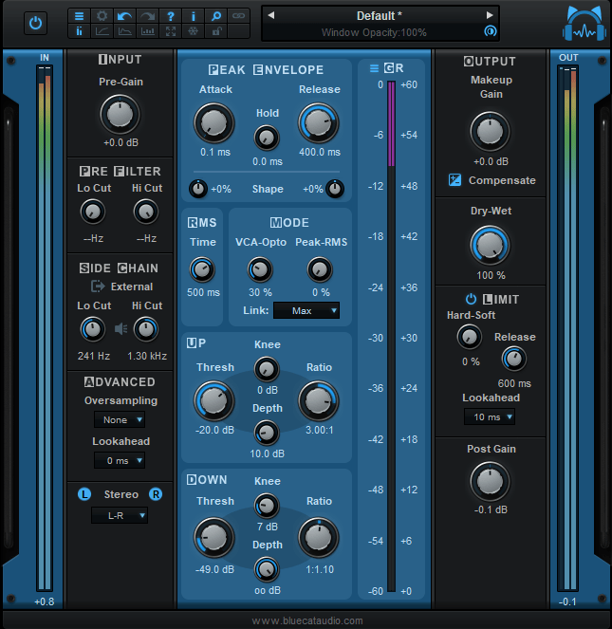Toggle the plugin bypass power button
Image resolution: width=612 pixels, height=629 pixels.
(35, 23)
